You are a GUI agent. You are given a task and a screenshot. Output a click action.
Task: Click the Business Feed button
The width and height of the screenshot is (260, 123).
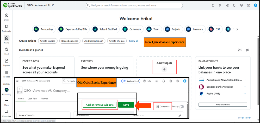[x=131, y=81]
